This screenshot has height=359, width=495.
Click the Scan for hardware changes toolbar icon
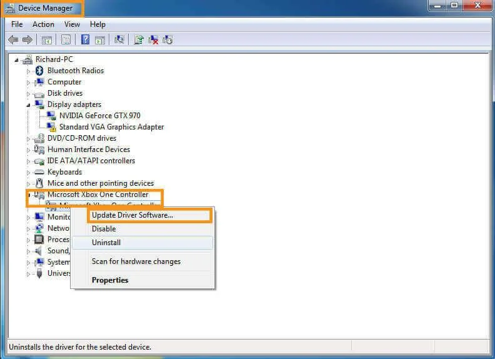[x=119, y=40]
